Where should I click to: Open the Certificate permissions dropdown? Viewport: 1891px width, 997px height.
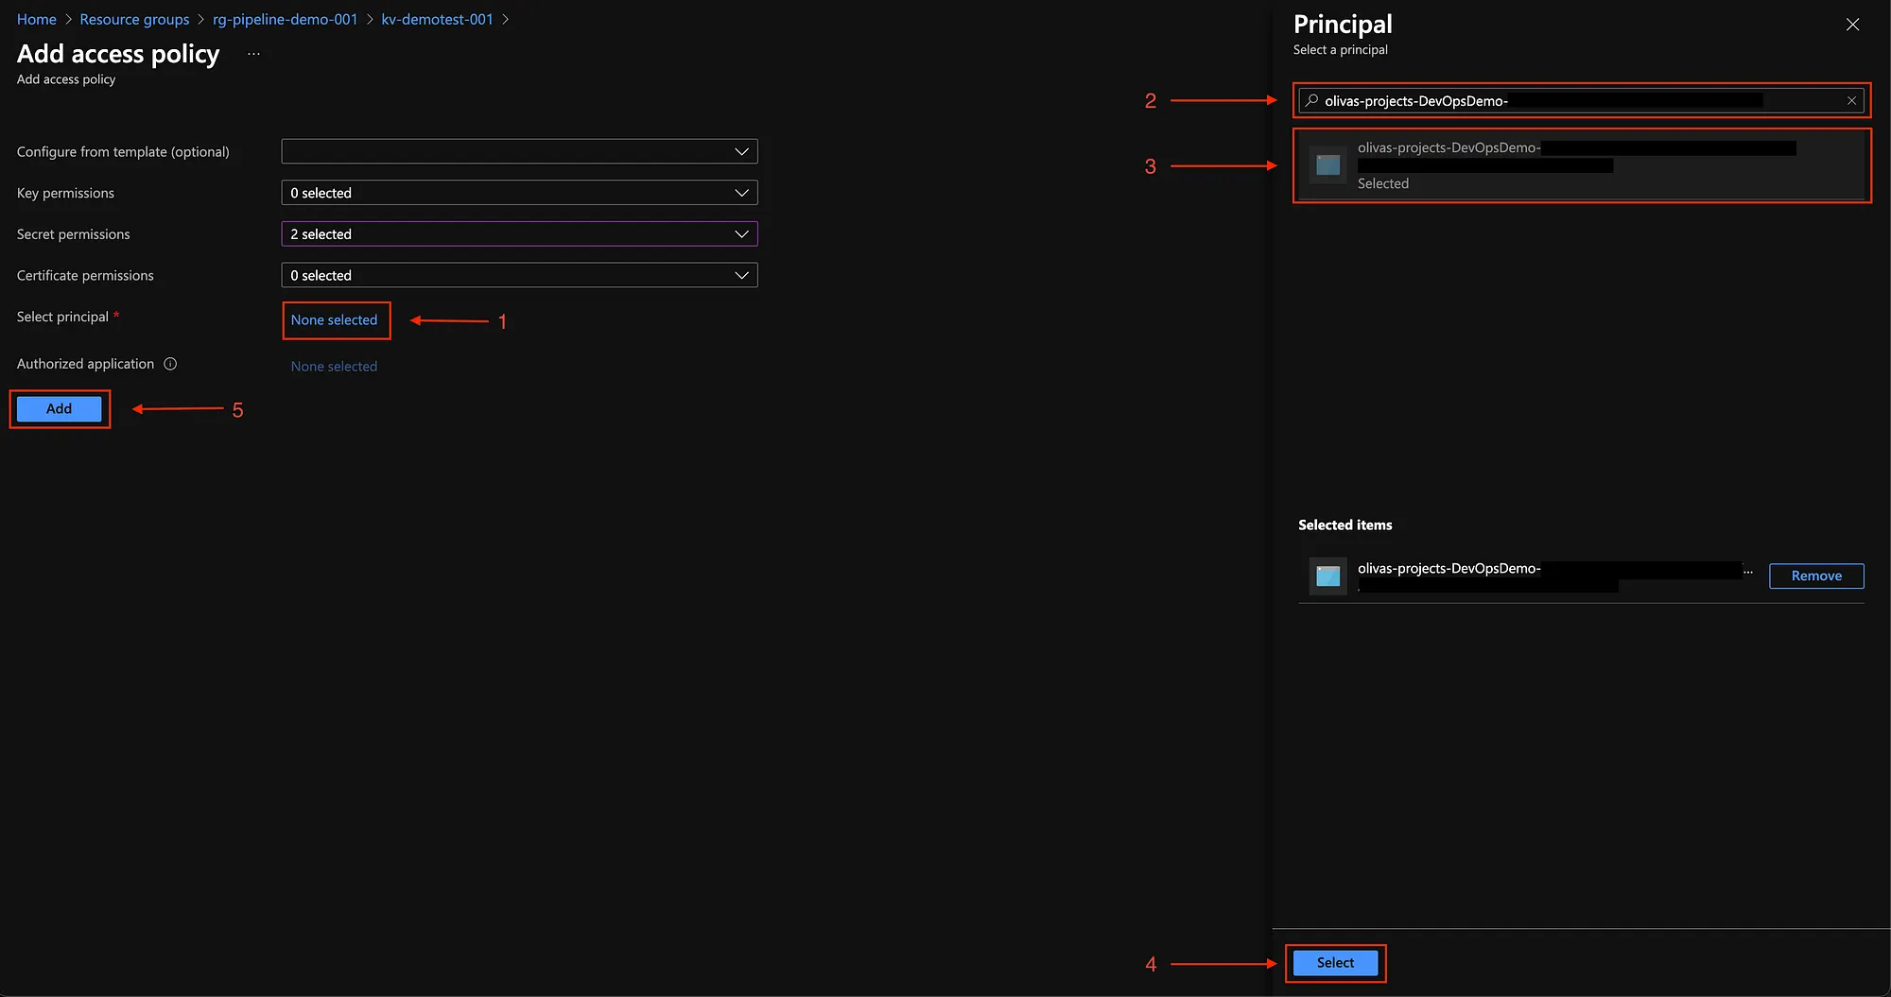(x=519, y=275)
